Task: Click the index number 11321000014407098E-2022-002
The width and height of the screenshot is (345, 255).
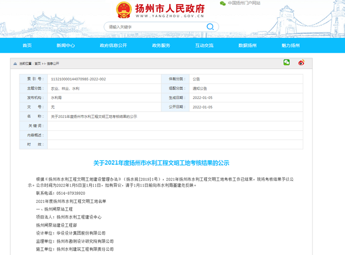Action: tap(78, 79)
